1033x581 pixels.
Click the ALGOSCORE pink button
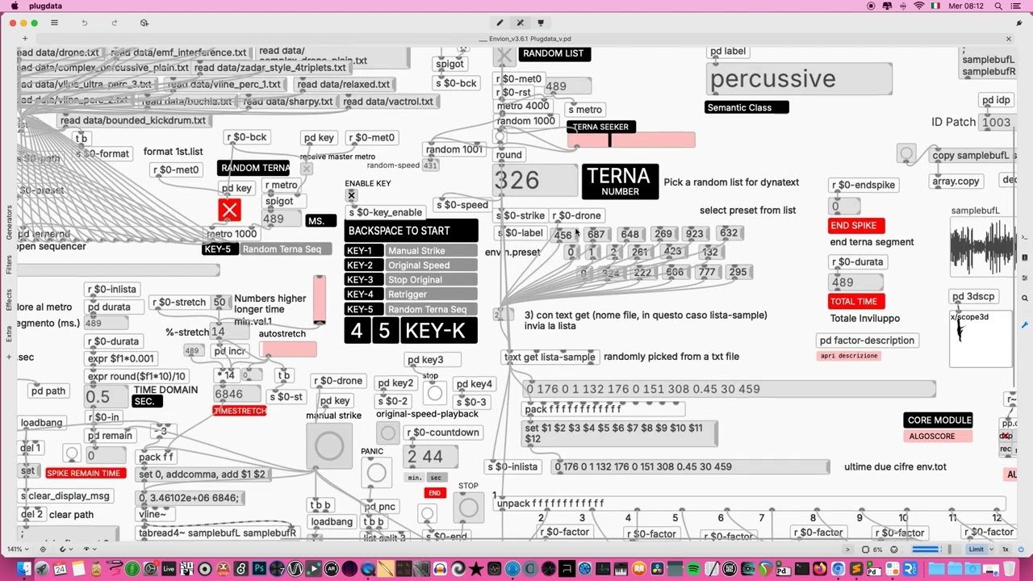pos(937,437)
